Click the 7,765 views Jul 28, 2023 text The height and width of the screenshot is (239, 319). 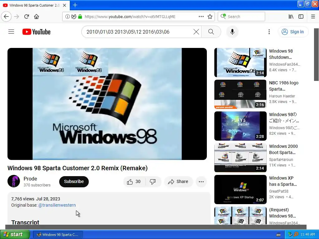36,199
